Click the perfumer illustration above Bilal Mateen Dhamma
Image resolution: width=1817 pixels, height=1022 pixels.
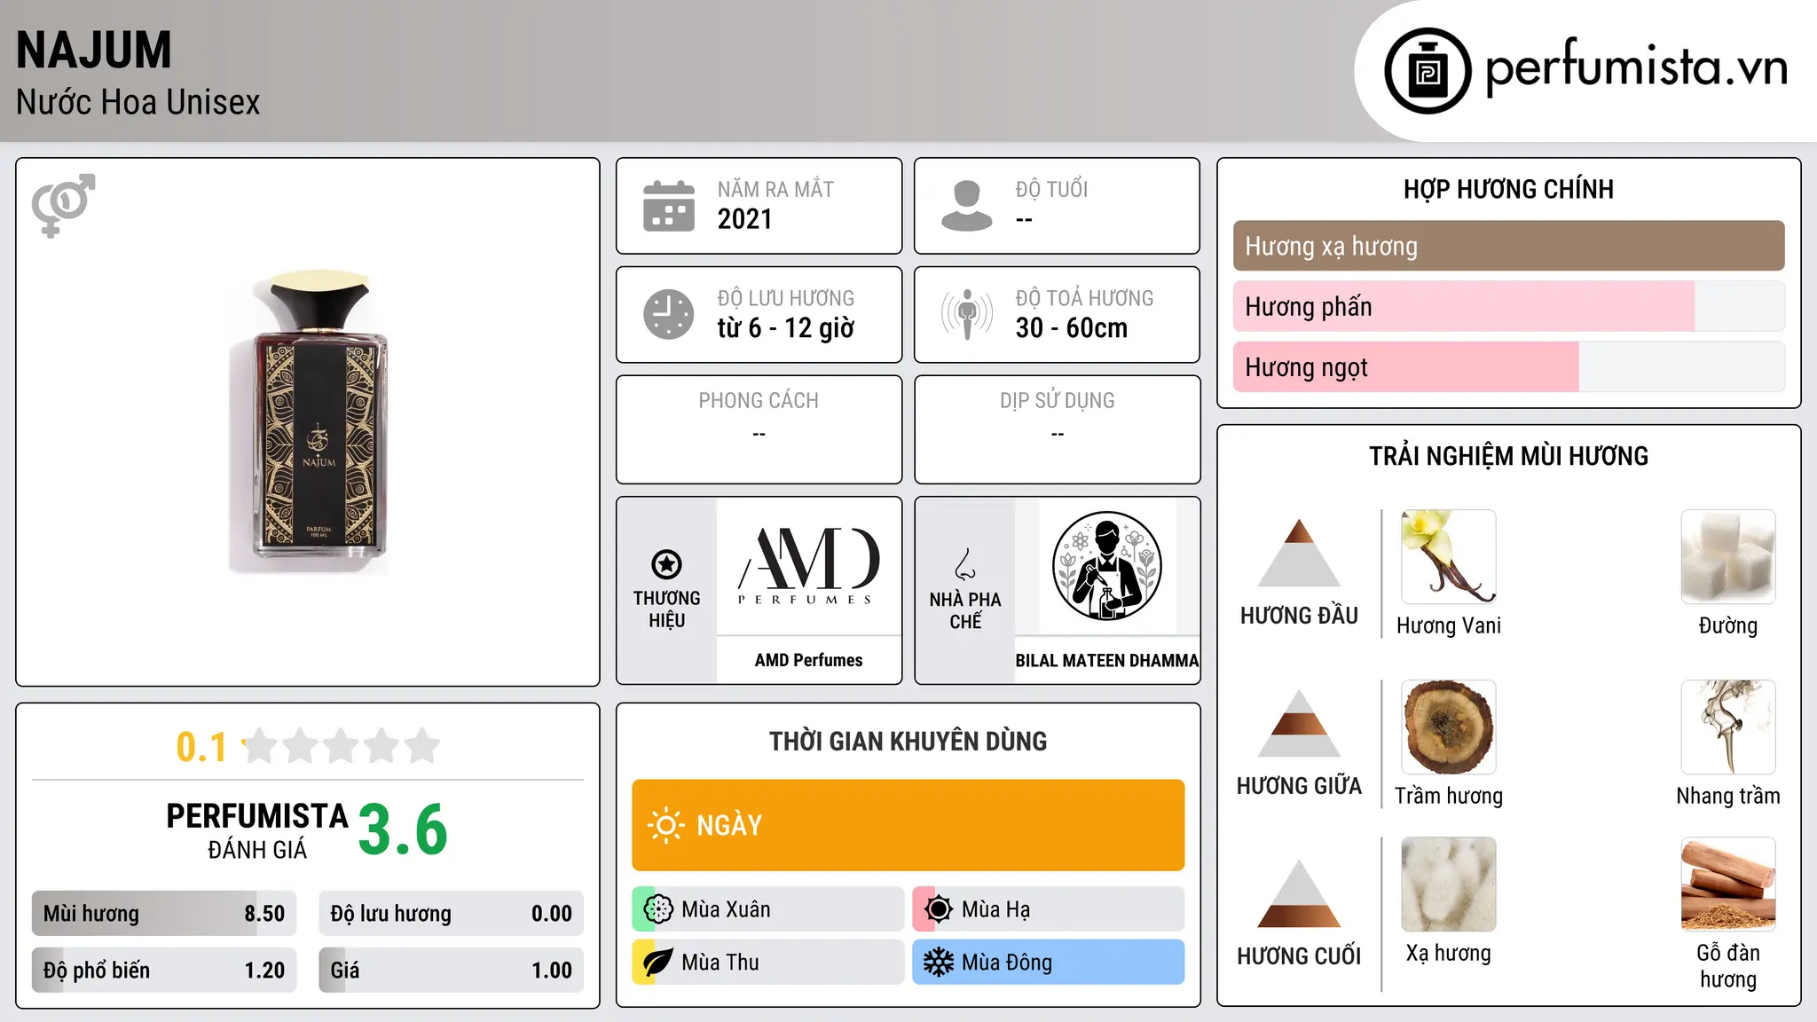coord(1106,566)
